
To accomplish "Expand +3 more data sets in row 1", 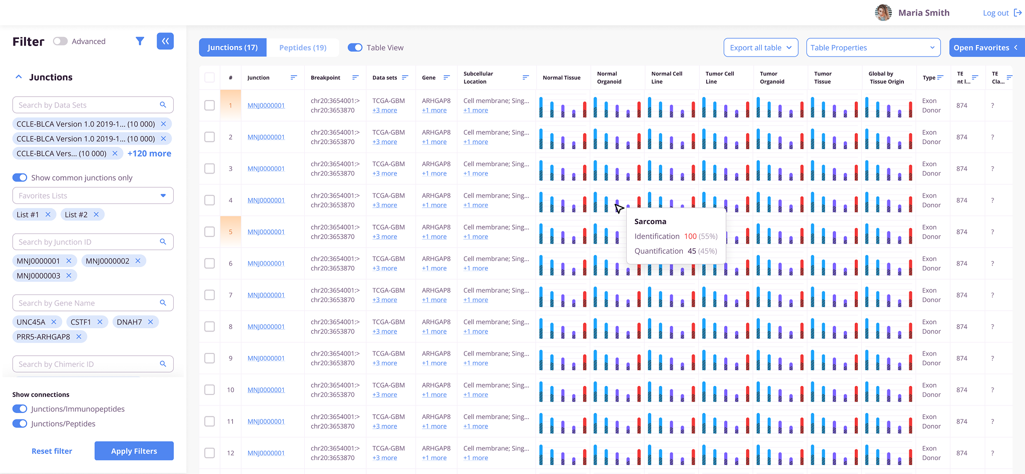I will pyautogui.click(x=385, y=110).
